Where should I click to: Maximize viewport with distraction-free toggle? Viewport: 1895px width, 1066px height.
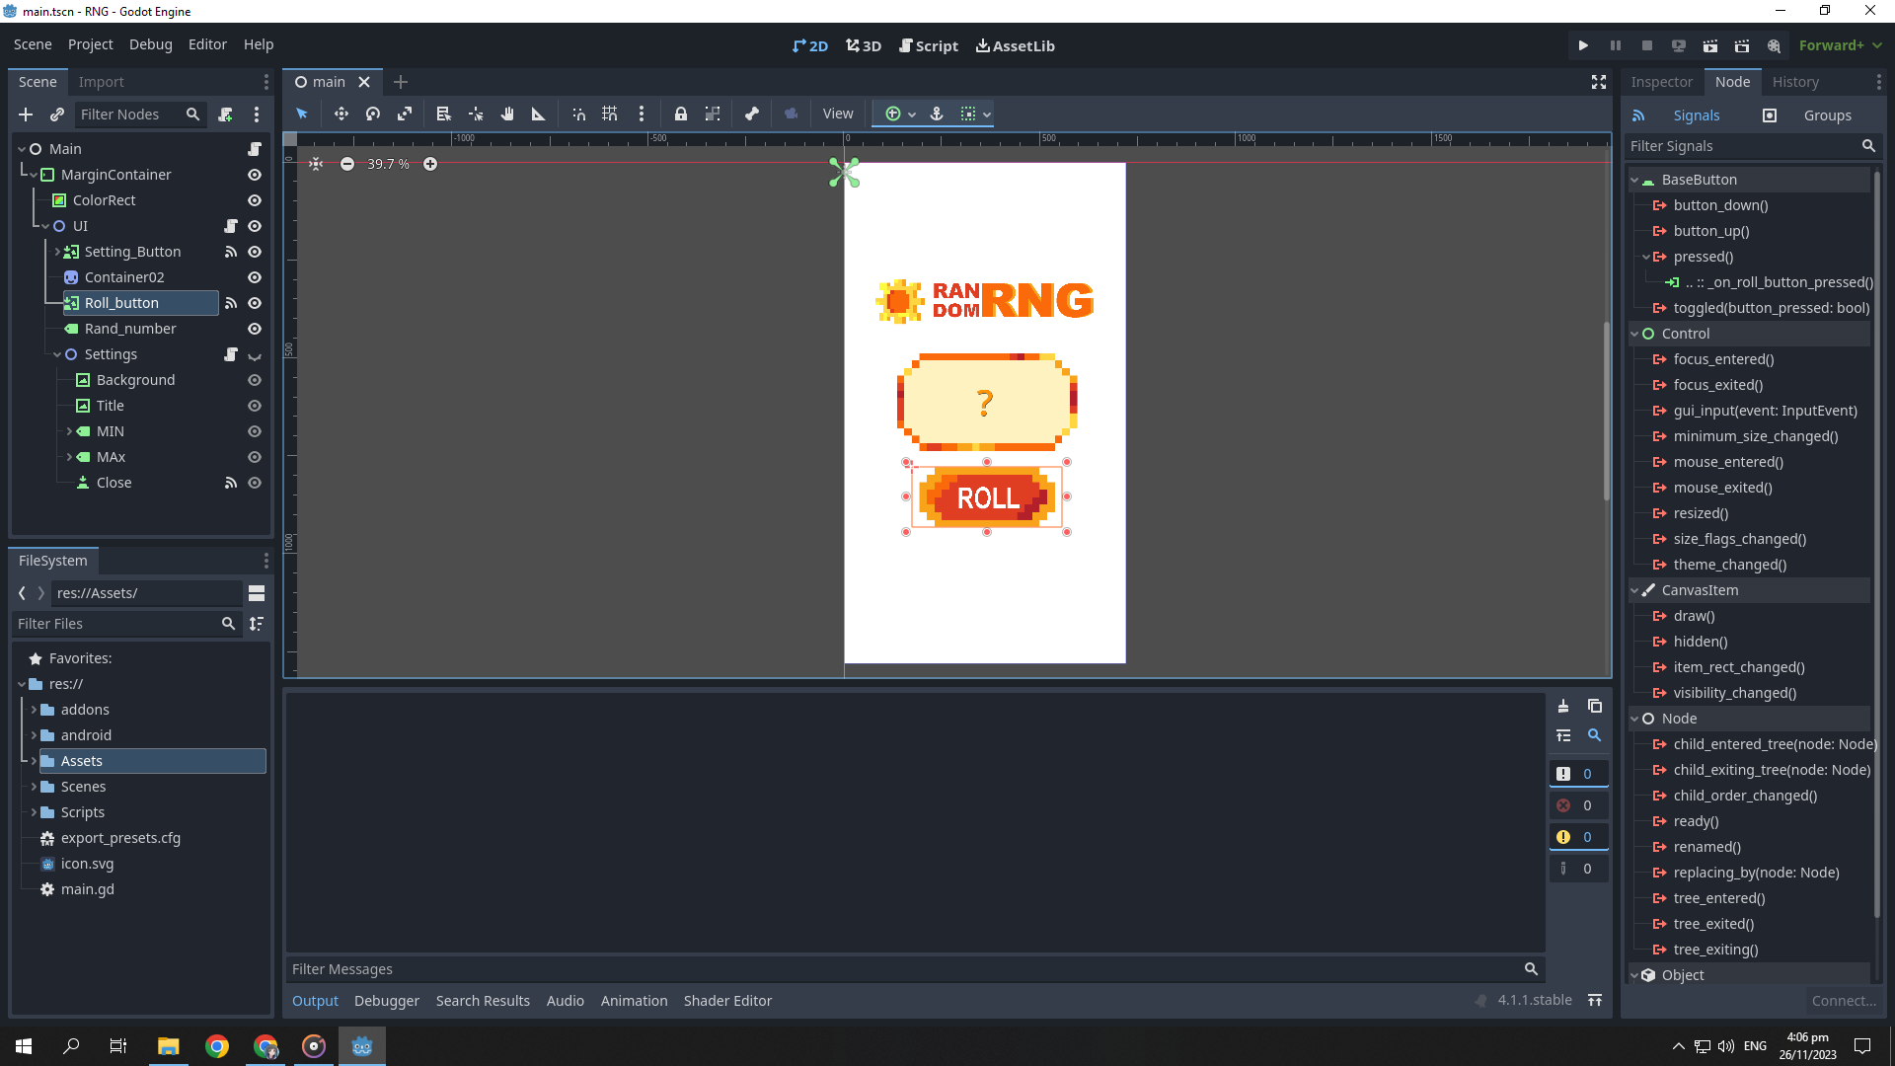(x=1599, y=82)
